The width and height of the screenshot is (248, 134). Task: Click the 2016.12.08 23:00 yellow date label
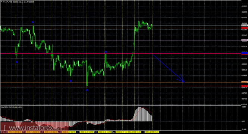tap(152, 132)
